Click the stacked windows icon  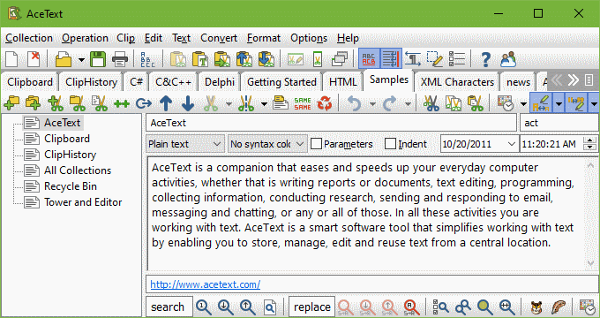point(340,59)
